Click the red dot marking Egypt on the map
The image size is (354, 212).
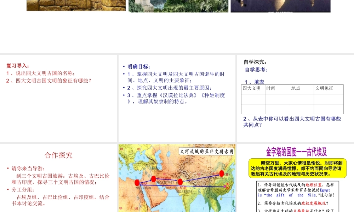[x=137, y=183]
